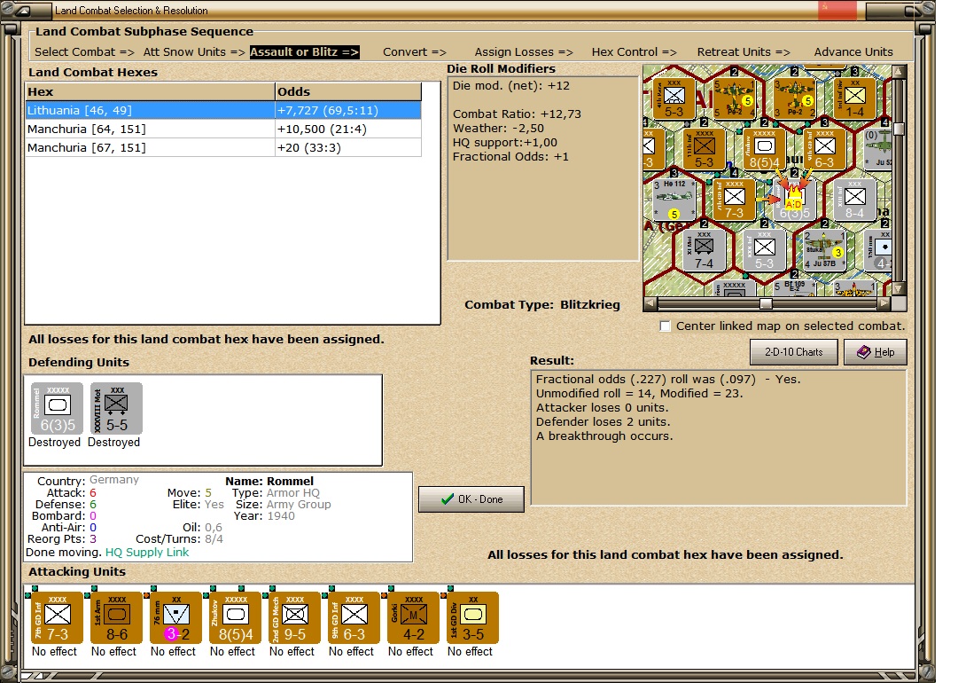Screen dimensions: 958x683
Task: Click the +10,500 (21:4) odds cell
Action: tap(348, 129)
